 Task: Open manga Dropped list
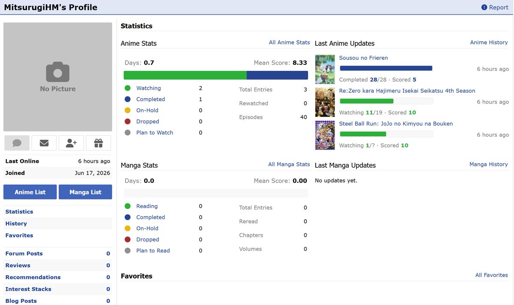tap(148, 239)
